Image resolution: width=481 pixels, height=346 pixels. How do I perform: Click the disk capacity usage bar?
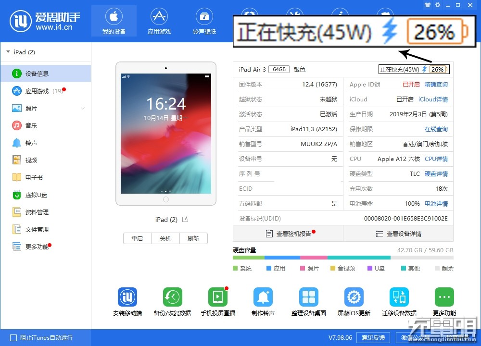[x=343, y=258]
